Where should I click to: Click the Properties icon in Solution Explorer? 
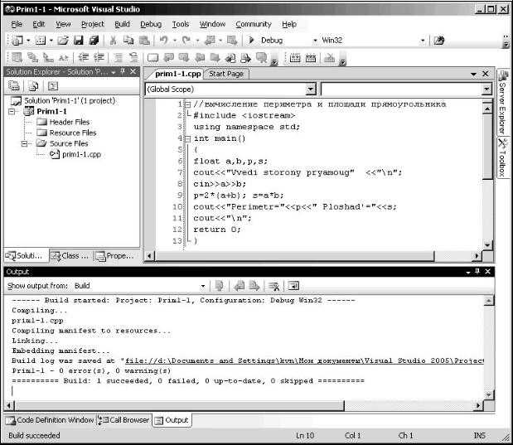click(14, 86)
